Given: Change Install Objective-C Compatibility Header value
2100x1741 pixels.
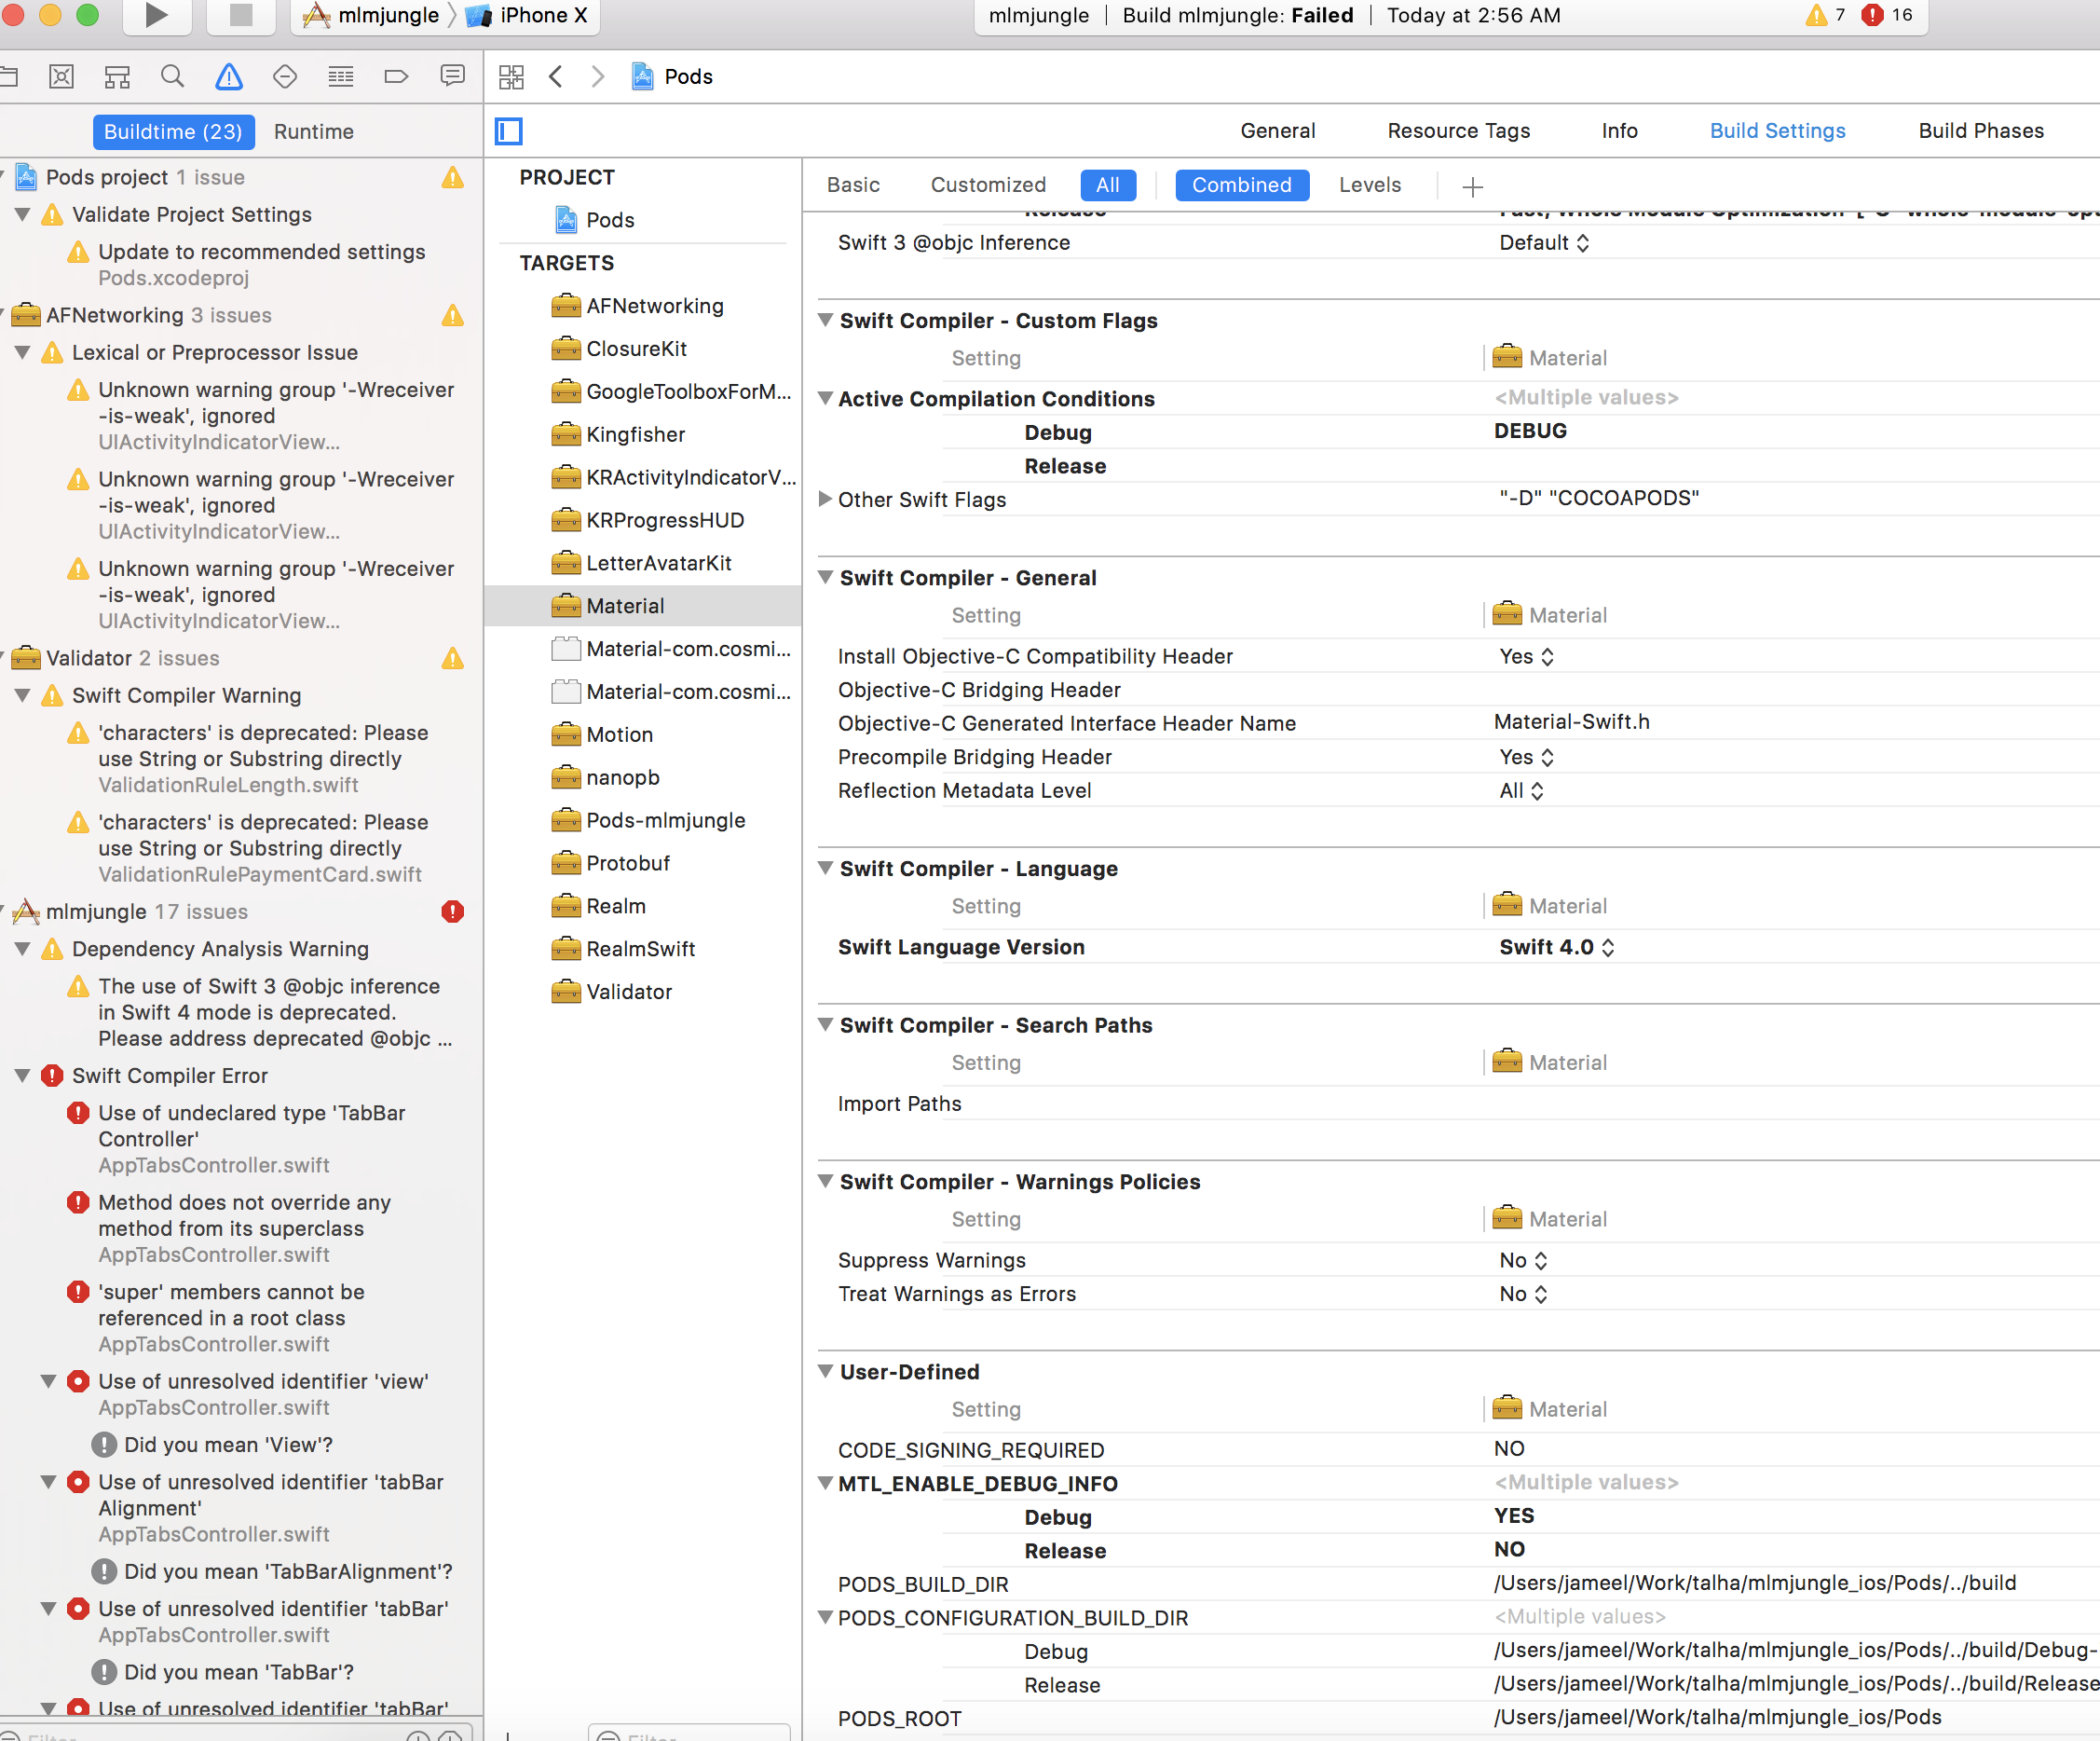Looking at the screenshot, I should (1526, 657).
